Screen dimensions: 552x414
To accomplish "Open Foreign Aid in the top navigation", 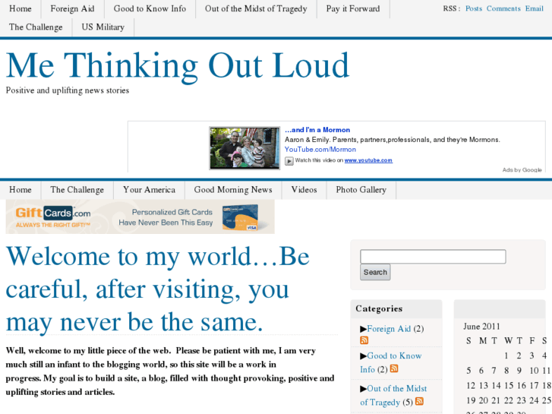I will 73,9.
